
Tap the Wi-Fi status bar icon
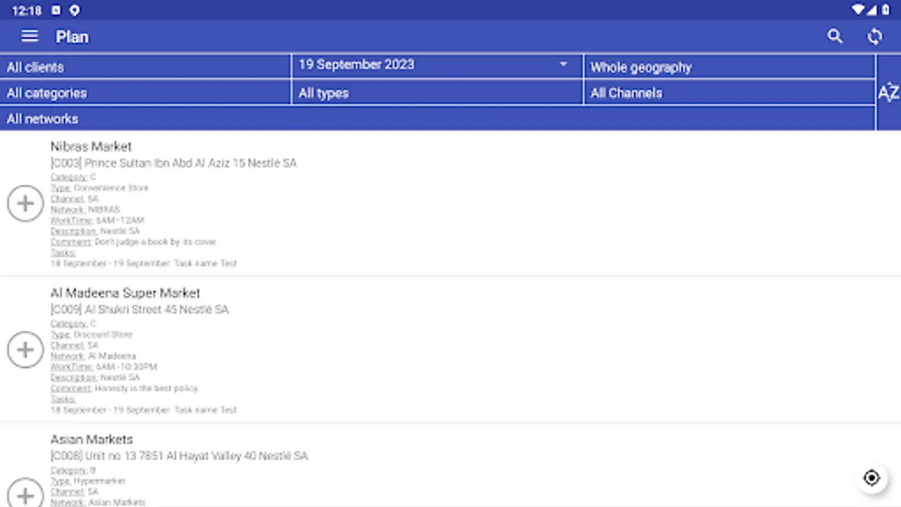point(858,10)
